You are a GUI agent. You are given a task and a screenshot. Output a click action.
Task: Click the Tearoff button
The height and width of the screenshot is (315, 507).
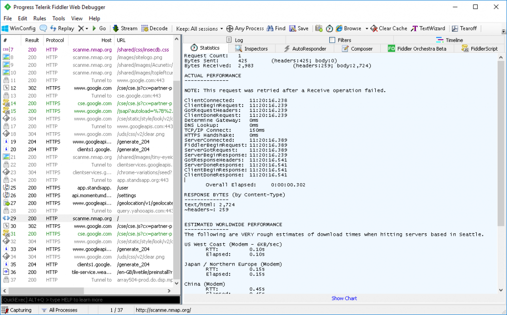click(x=464, y=28)
